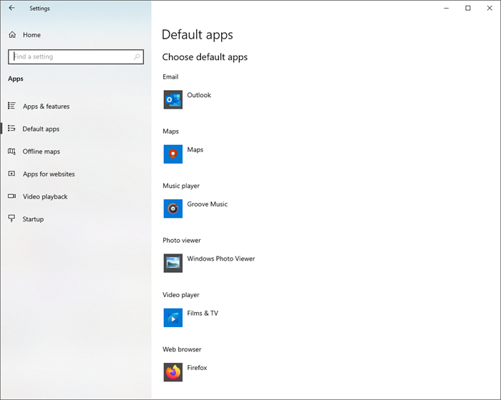Click the back arrow in Settings
501x400 pixels.
pyautogui.click(x=12, y=8)
